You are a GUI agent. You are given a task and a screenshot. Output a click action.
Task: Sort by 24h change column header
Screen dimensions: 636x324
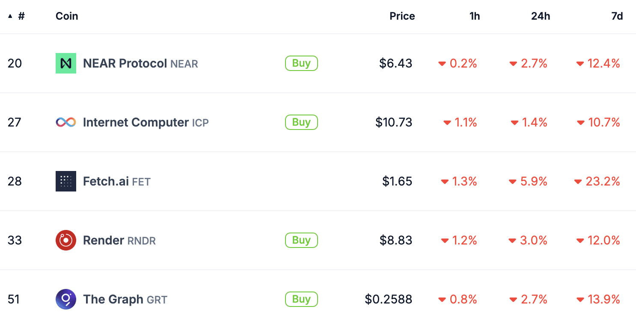(x=541, y=16)
